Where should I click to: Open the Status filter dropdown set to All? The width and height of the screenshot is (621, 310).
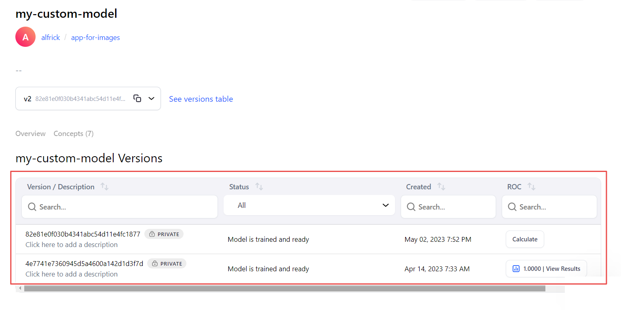point(309,205)
